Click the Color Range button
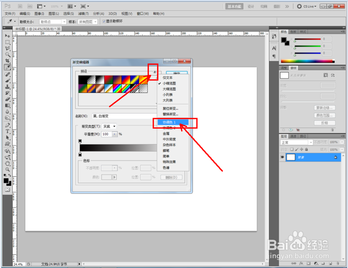This screenshot has height=268, width=348. [x=324, y=116]
